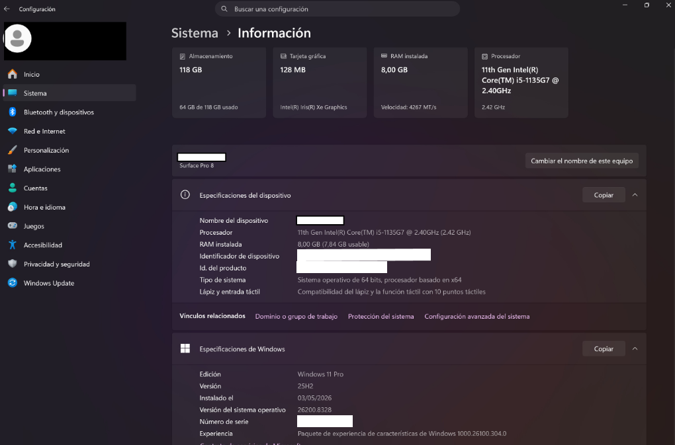The height and width of the screenshot is (445, 675).
Task: Collapse the Especificaciones del dispositivo section
Action: (635, 195)
